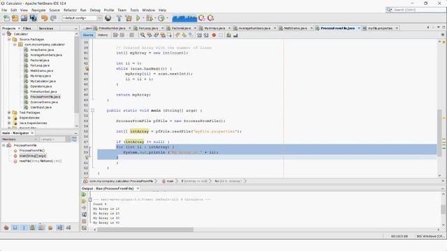The width and height of the screenshot is (447, 251).
Task: Switch to the Services tab
Action: pos(46,29)
